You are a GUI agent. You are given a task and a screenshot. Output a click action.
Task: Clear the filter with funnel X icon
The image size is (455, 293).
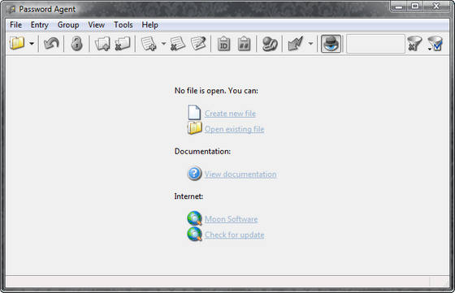(x=414, y=44)
